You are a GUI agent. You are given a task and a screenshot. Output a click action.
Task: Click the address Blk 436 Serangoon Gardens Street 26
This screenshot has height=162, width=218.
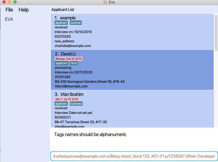point(90,82)
